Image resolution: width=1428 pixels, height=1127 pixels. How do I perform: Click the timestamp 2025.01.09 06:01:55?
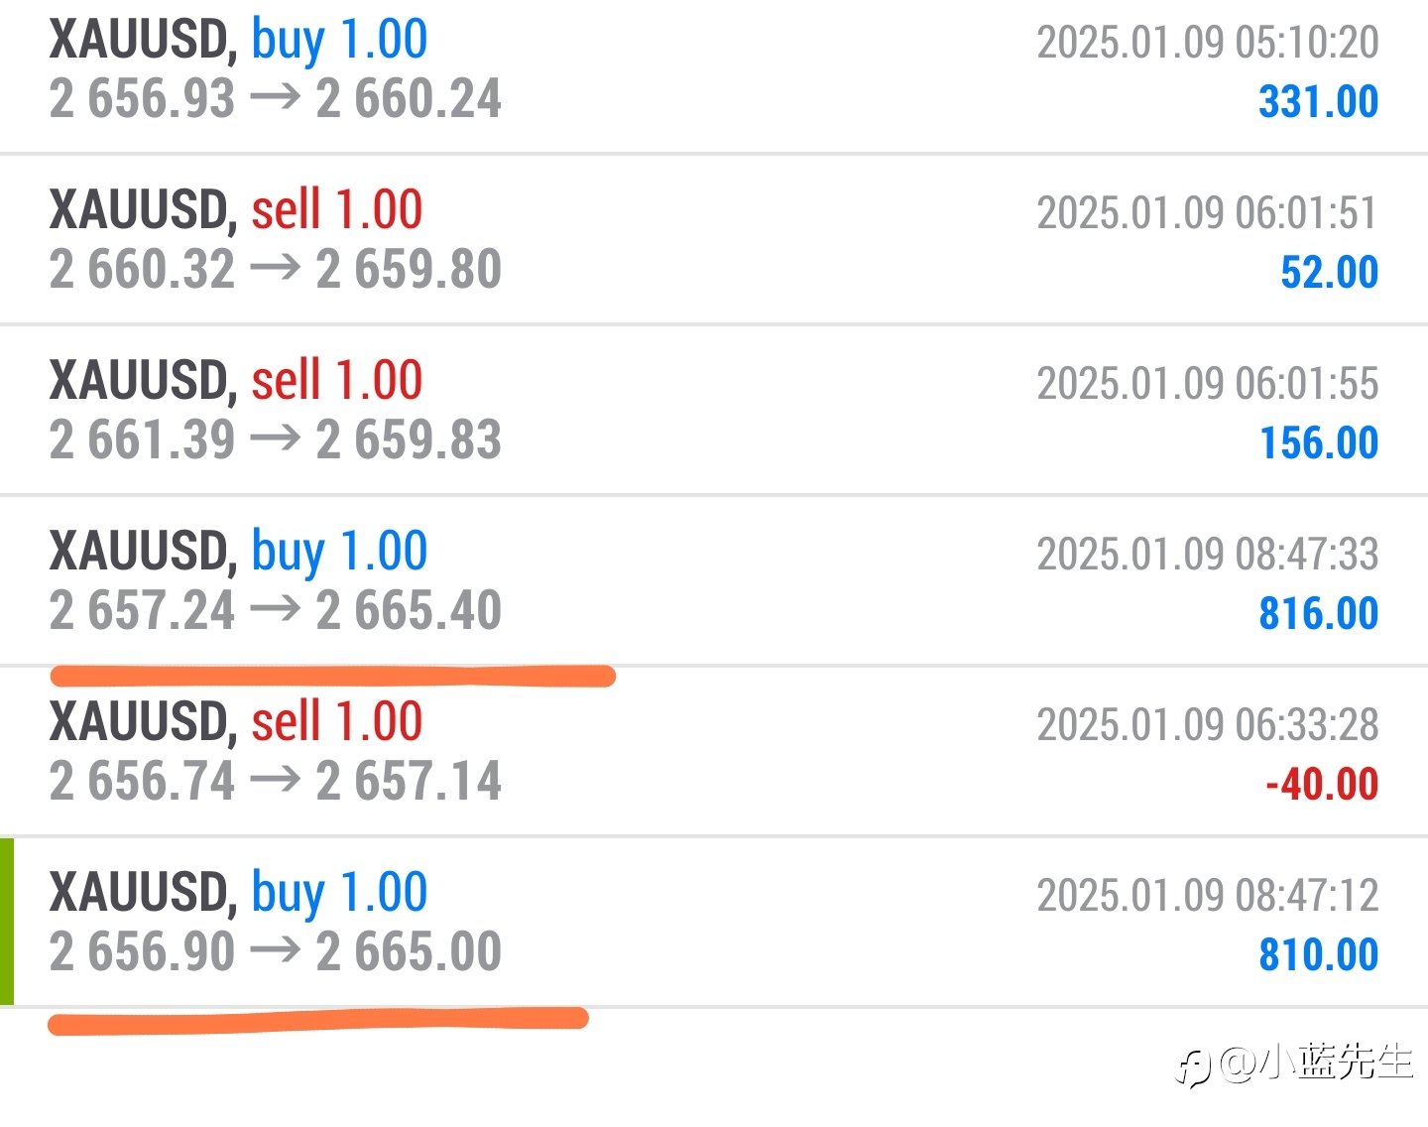(x=1208, y=384)
